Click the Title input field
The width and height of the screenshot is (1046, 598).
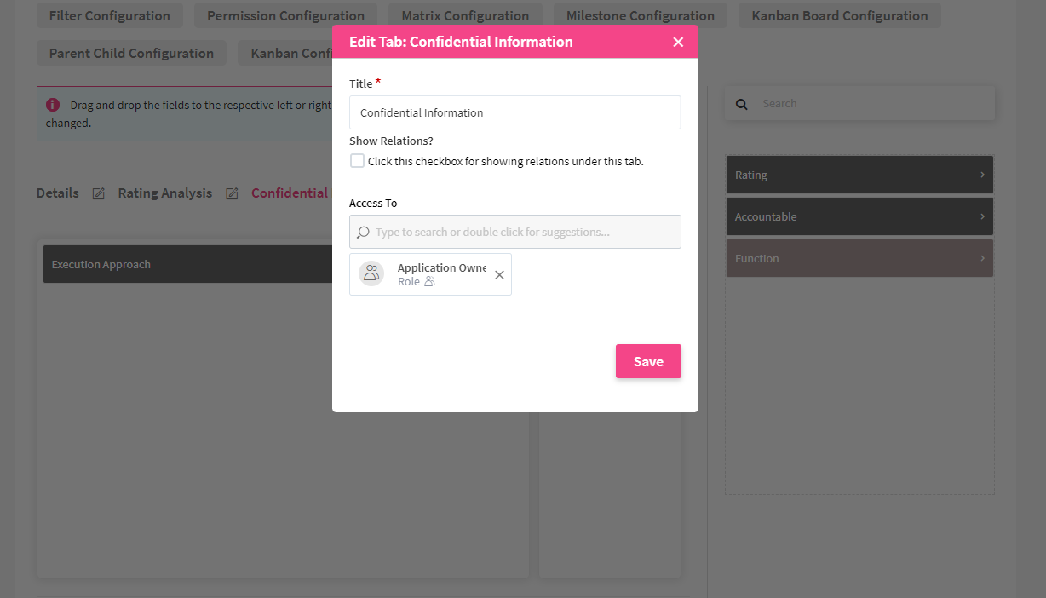pos(514,112)
